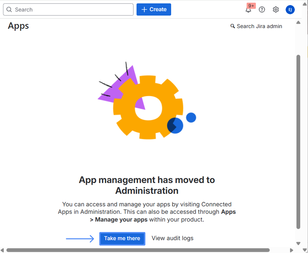Viewport: 308px width, 253px height.
Task: Click the magnifier icon in the search box
Action: (x=9, y=10)
